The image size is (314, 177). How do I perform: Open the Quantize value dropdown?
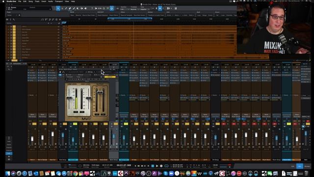click(125, 9)
